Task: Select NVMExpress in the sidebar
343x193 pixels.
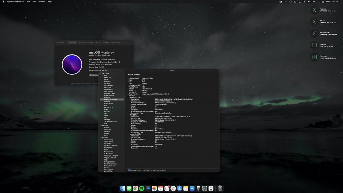Action: coord(108,104)
